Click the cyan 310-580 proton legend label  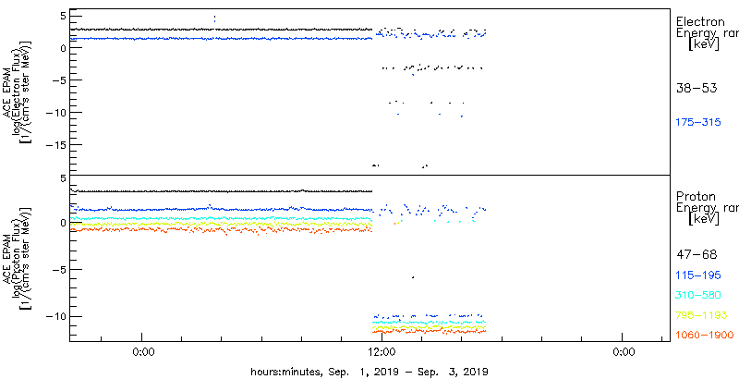click(698, 295)
